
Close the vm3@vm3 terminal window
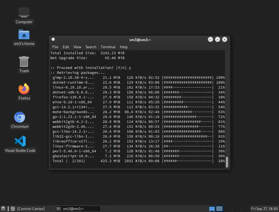click(225, 39)
